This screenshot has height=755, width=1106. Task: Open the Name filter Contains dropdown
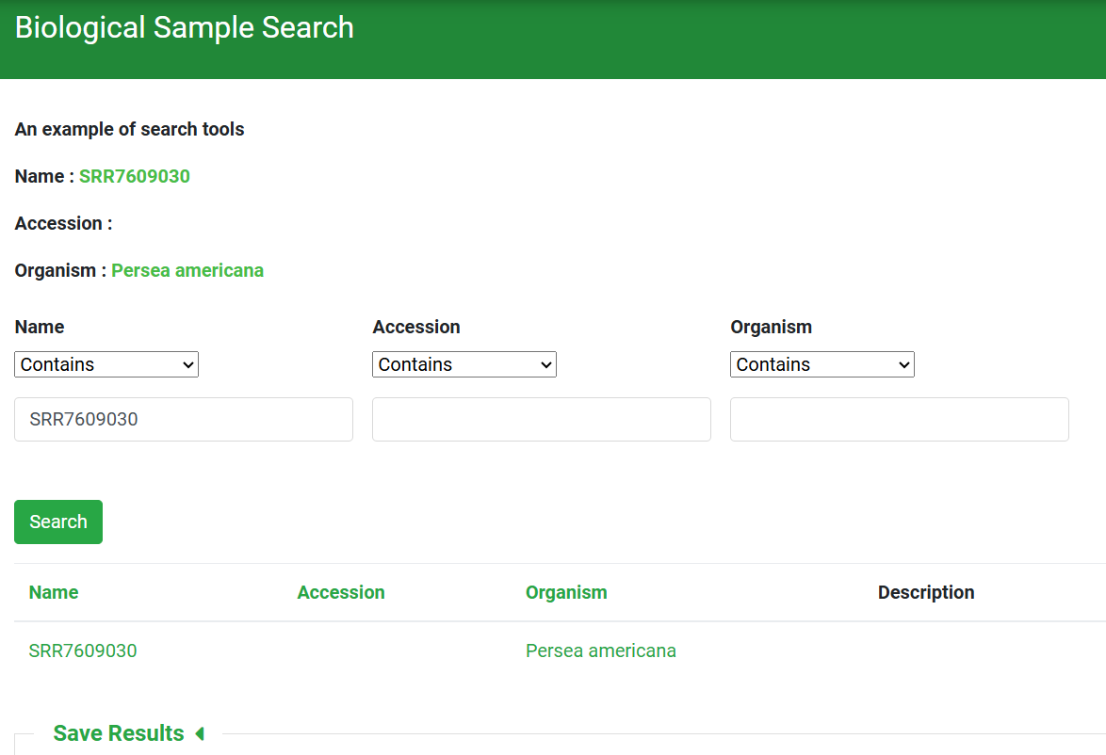(106, 364)
